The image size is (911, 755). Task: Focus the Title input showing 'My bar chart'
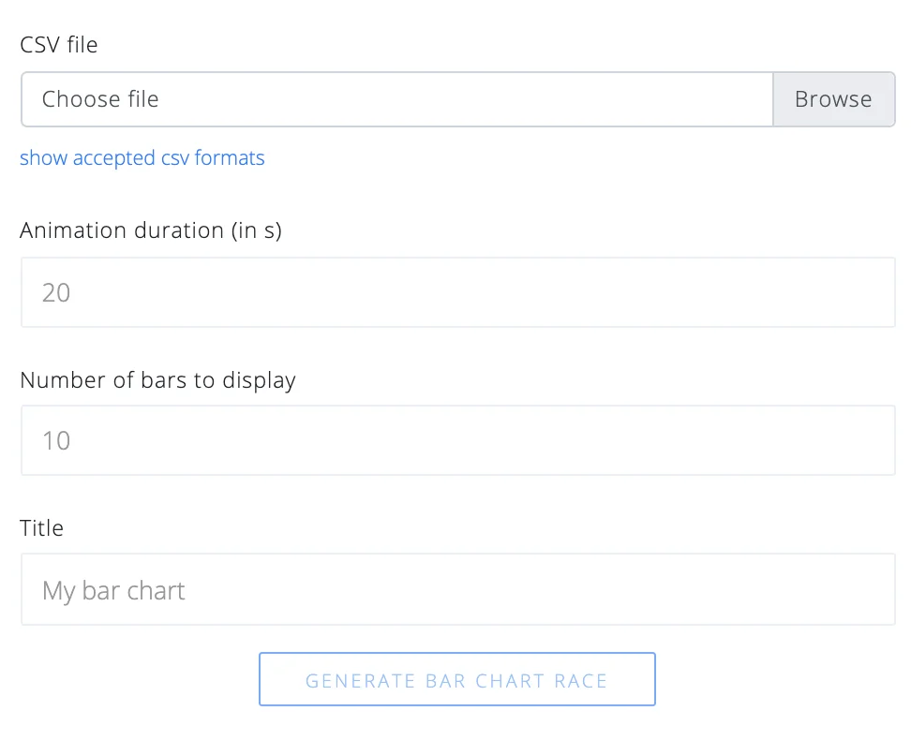point(457,589)
